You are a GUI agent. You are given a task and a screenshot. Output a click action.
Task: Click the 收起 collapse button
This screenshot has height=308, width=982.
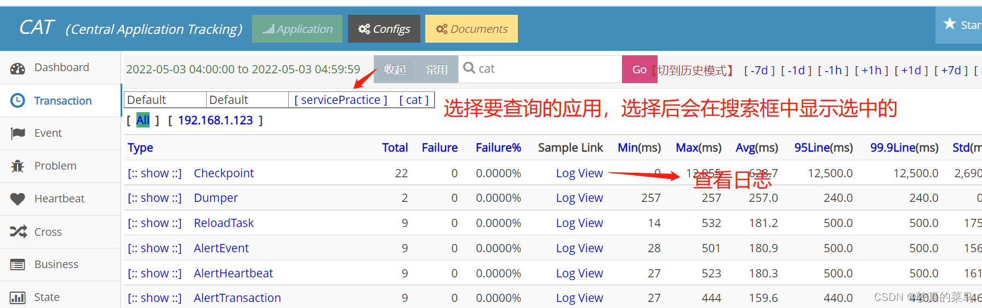point(395,69)
